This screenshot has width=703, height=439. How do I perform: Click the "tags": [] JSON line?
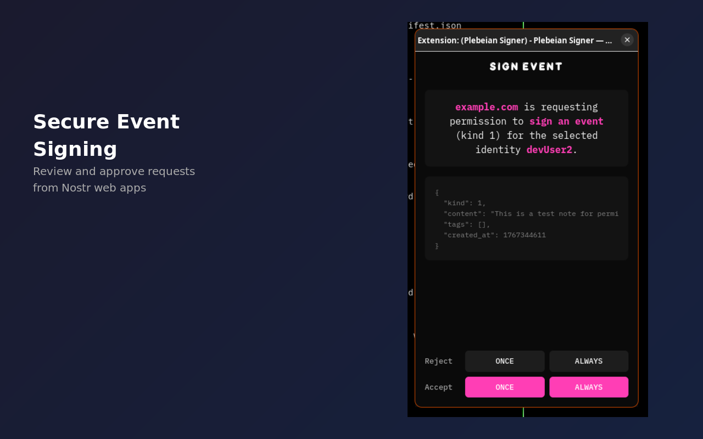click(x=466, y=224)
